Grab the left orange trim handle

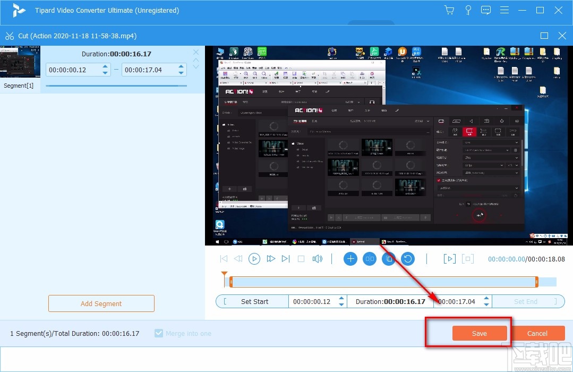pyautogui.click(x=231, y=282)
